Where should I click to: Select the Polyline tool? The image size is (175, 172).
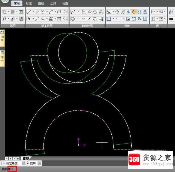click(x=65, y=12)
